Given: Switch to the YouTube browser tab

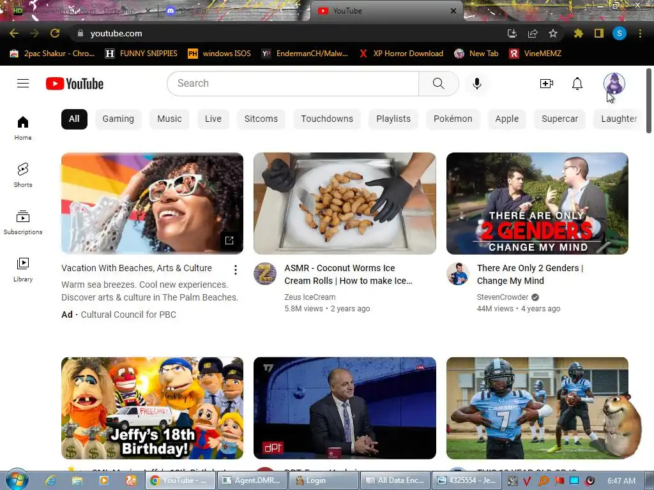Looking at the screenshot, I should (386, 11).
